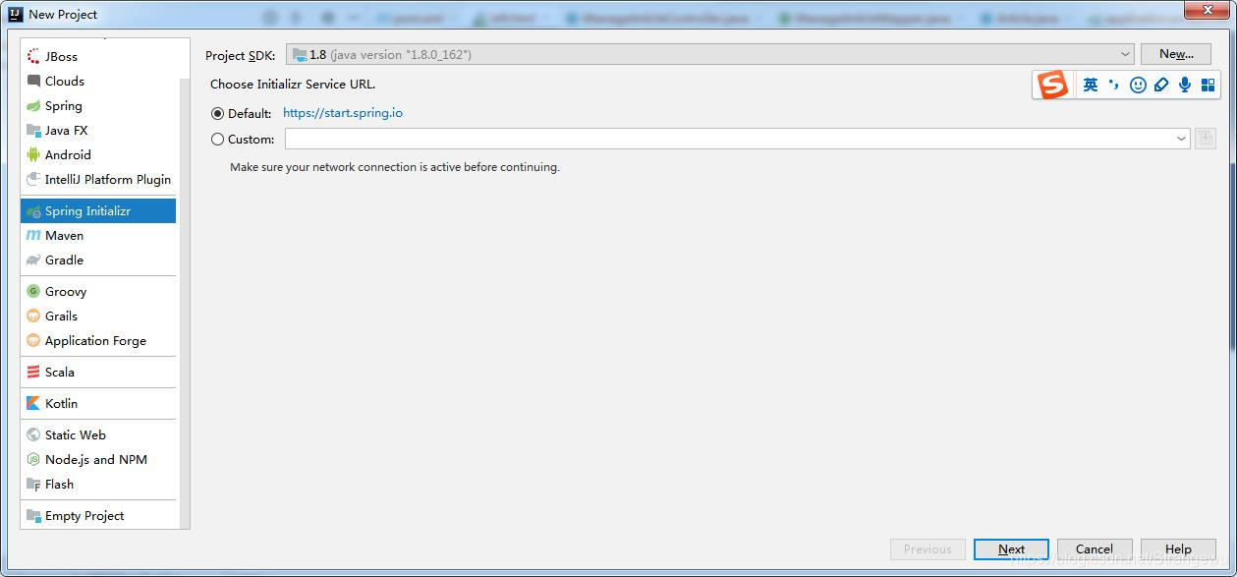Choose the Spring leaf icon
Image resolution: width=1237 pixels, height=577 pixels.
click(33, 106)
